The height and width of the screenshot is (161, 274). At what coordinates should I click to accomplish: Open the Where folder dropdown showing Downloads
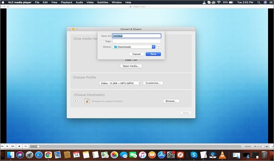(134, 47)
